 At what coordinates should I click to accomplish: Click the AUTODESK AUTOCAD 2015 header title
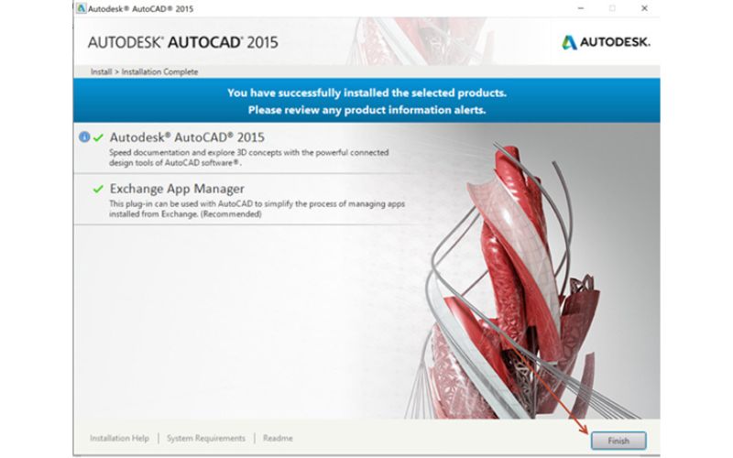182,42
